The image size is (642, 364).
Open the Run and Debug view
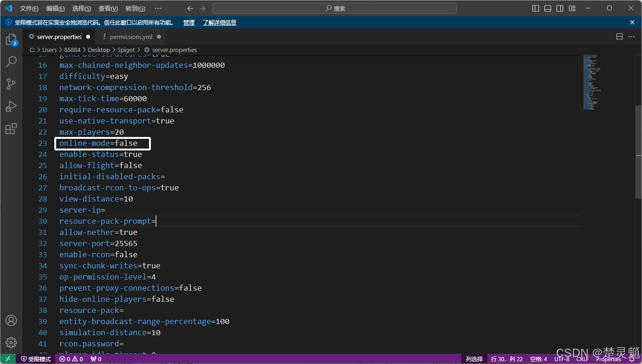(11, 106)
